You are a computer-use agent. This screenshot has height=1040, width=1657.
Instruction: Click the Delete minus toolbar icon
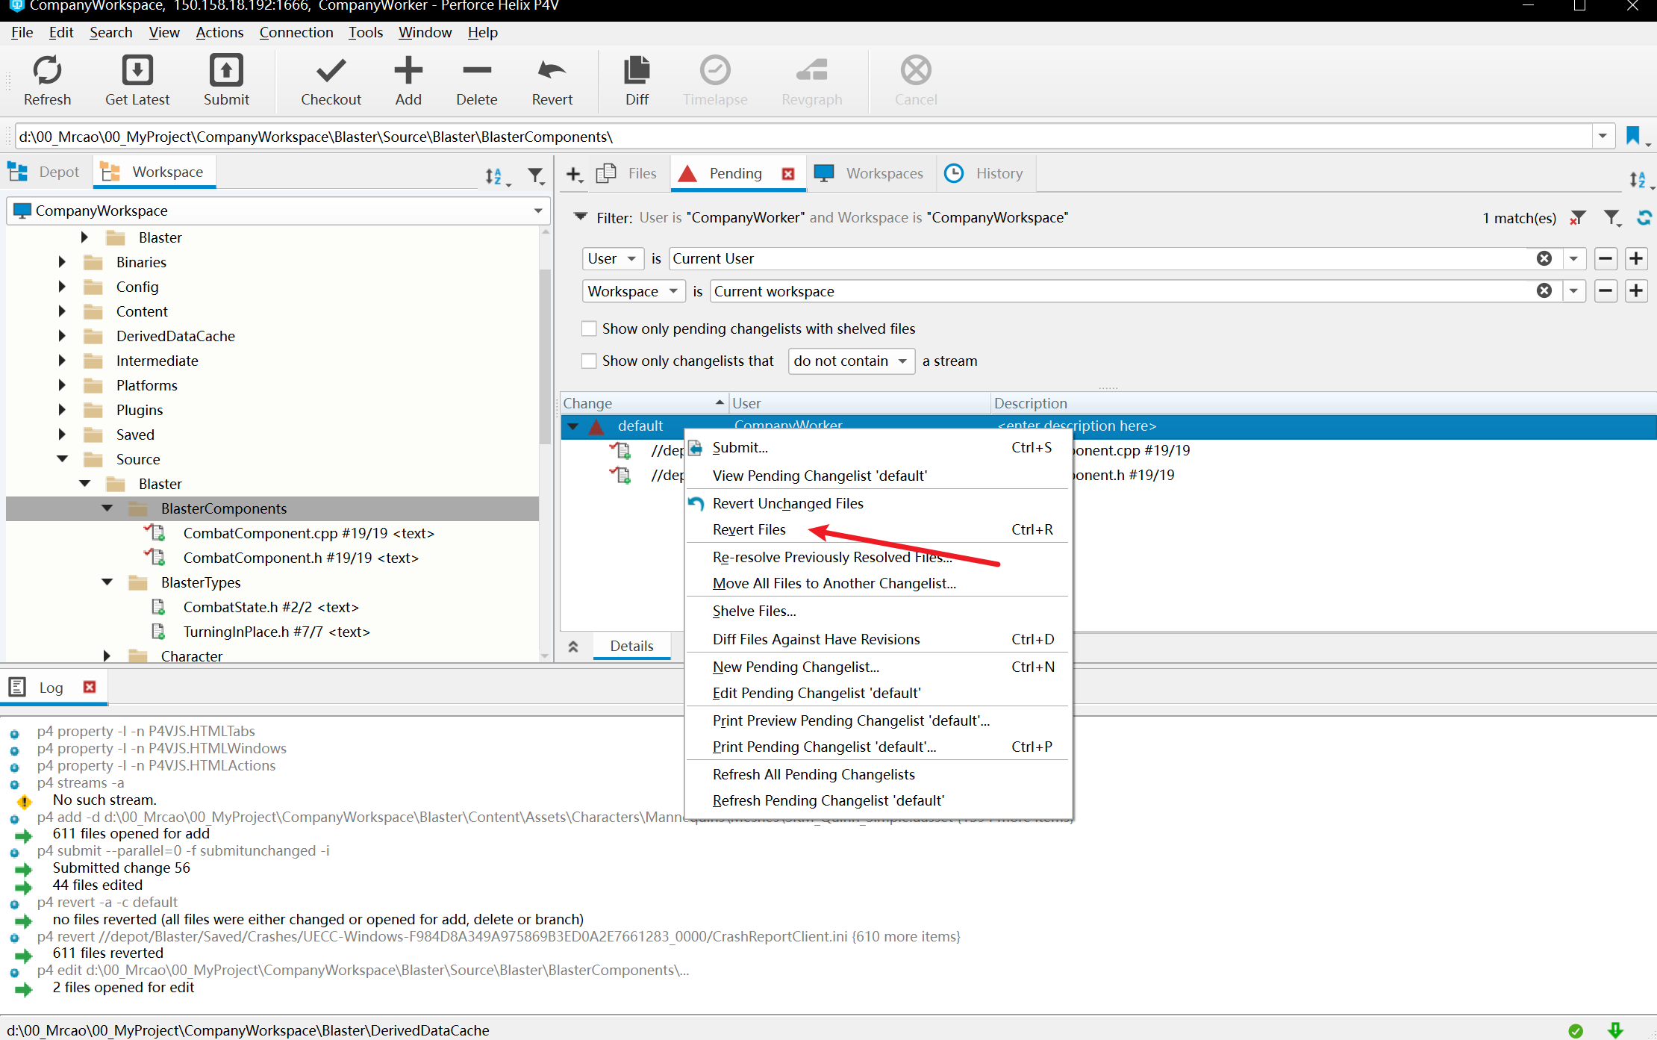tap(477, 71)
